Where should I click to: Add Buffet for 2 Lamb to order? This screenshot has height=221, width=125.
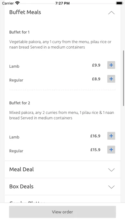click(x=111, y=136)
